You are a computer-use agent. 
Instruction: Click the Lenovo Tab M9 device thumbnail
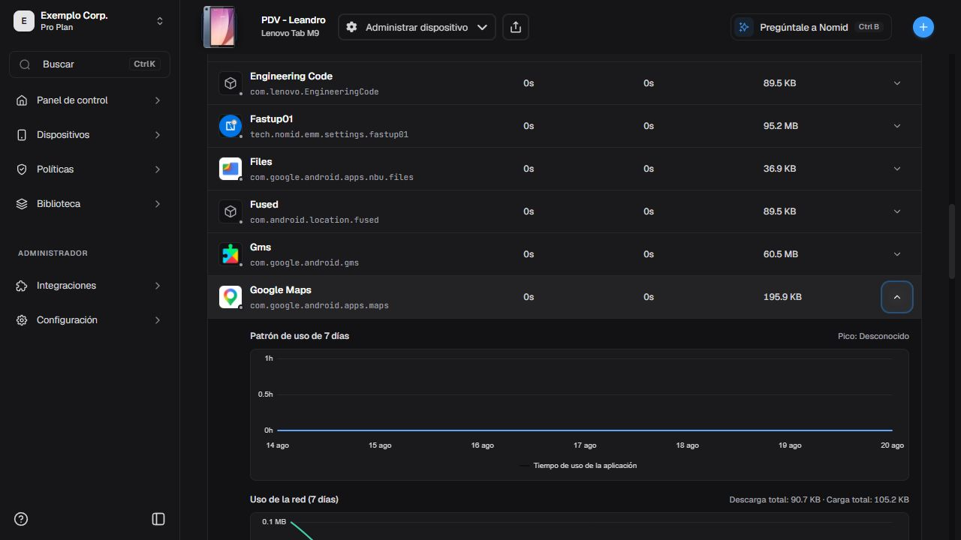(218, 27)
